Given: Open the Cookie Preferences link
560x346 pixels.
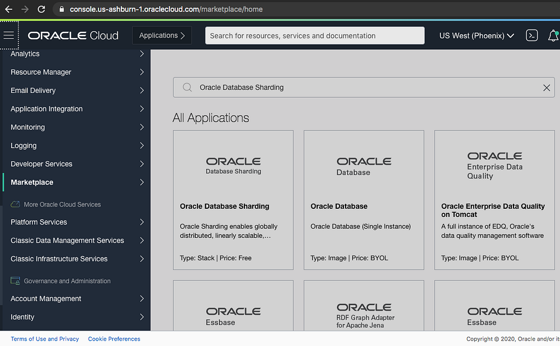Looking at the screenshot, I should click(x=114, y=339).
